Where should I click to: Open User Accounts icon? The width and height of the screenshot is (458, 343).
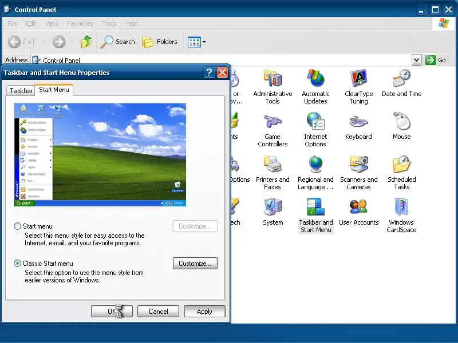coord(358,212)
